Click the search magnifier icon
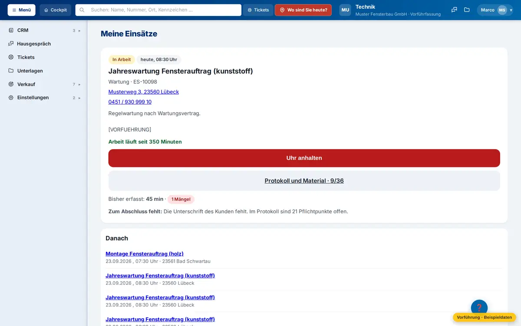This screenshot has width=521, height=326. (x=82, y=10)
